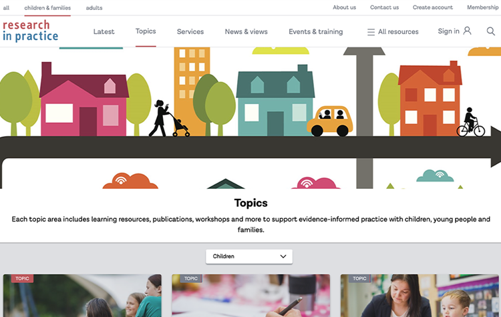This screenshot has width=501, height=317.
Task: Click the red TOPIC badge on first card
Action: [22, 278]
